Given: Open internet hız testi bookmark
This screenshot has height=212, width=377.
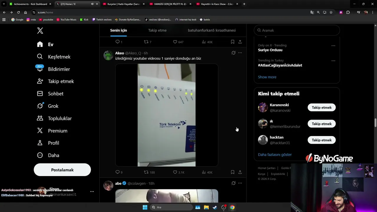Looking at the screenshot, I should [x=186, y=20].
